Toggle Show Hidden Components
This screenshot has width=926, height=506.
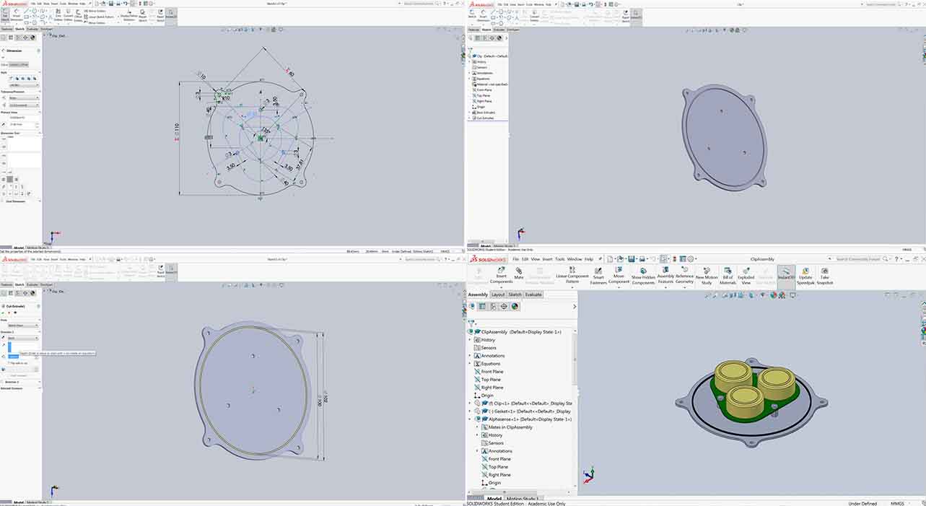click(643, 276)
